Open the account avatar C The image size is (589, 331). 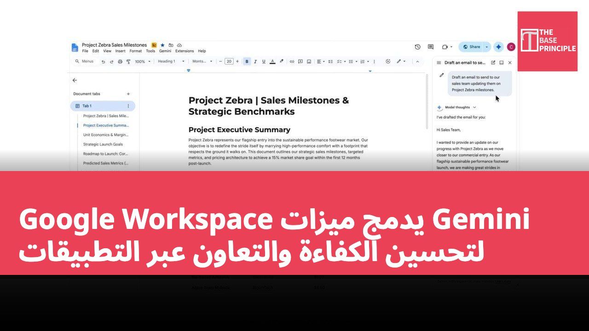pos(511,47)
